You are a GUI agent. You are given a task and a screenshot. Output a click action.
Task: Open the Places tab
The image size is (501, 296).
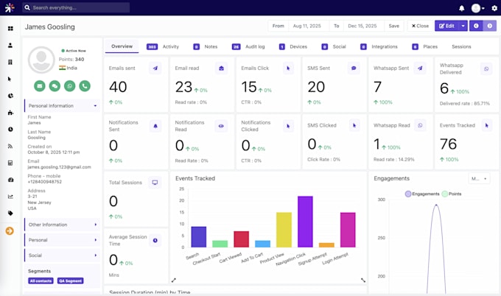[424, 46]
